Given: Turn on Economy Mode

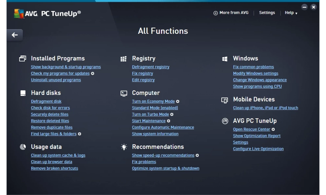Looking at the screenshot, I should [x=153, y=101].
